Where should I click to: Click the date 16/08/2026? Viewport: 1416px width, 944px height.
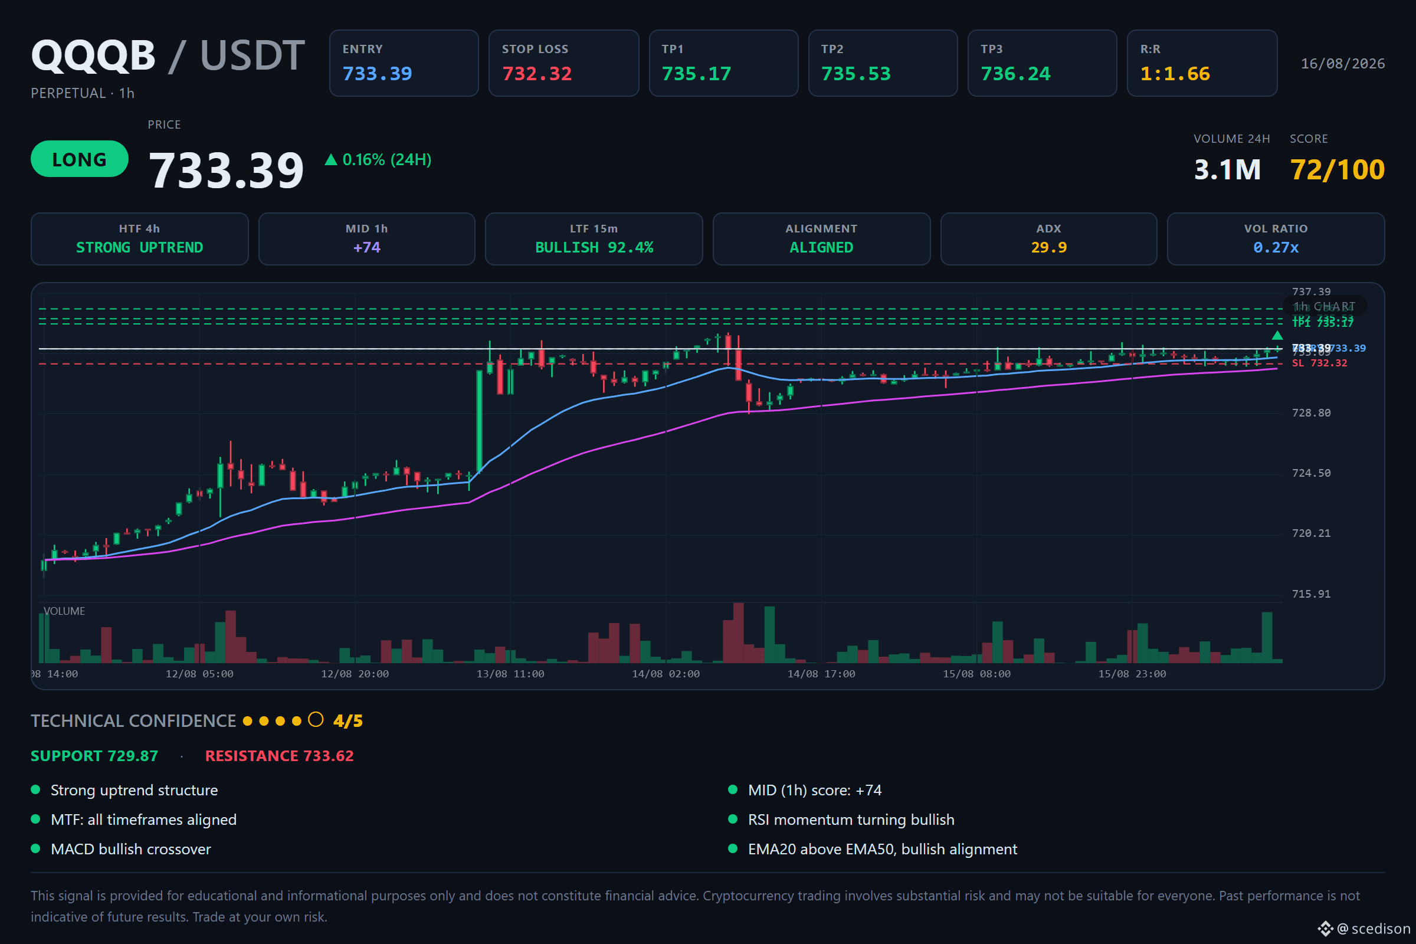pos(1343,64)
